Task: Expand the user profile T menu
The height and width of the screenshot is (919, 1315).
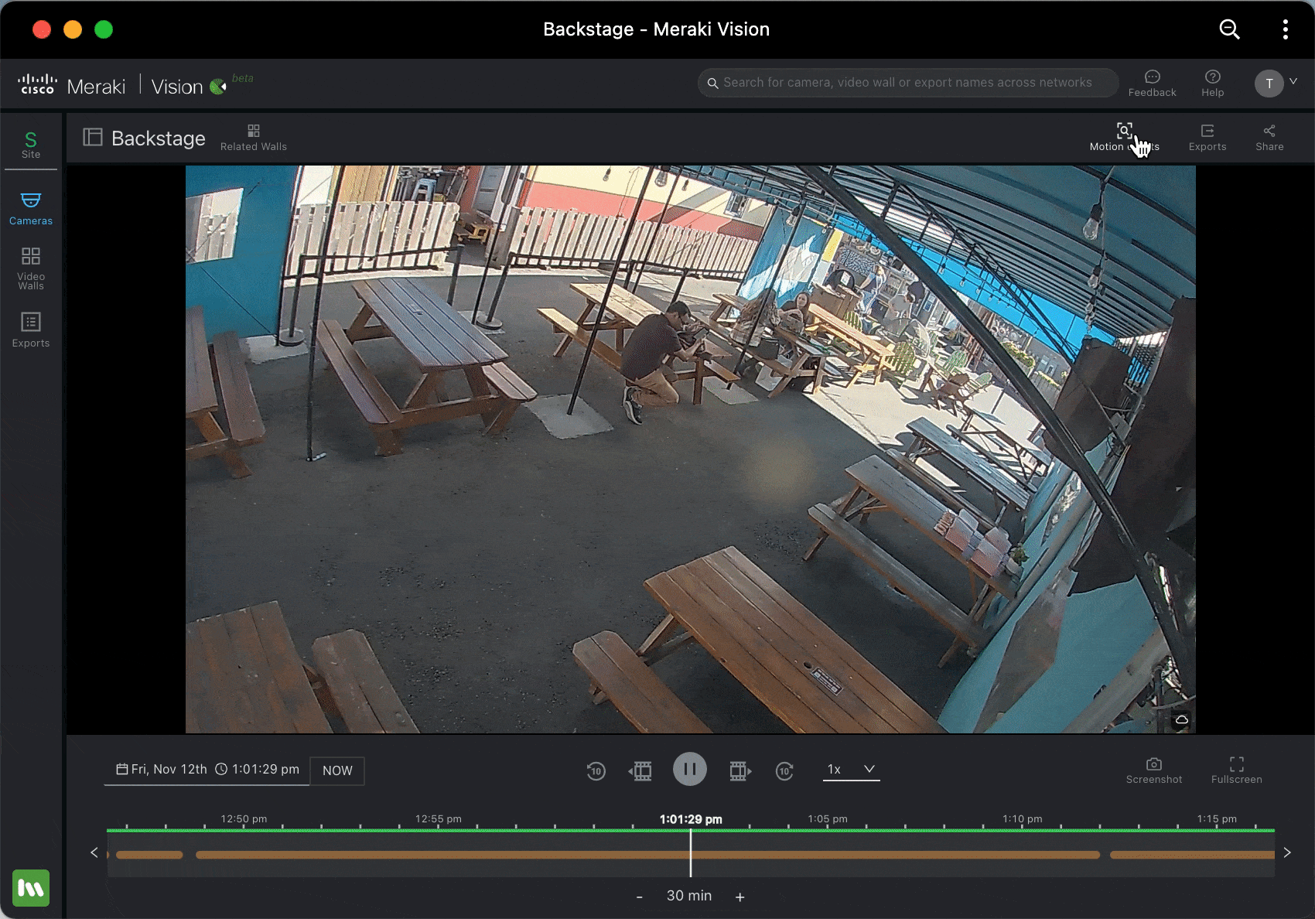Action: click(x=1275, y=83)
